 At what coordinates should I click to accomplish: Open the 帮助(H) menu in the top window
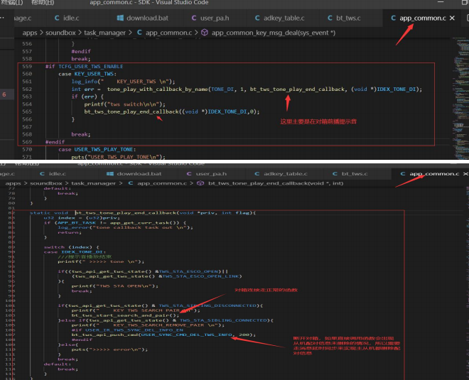click(x=43, y=3)
